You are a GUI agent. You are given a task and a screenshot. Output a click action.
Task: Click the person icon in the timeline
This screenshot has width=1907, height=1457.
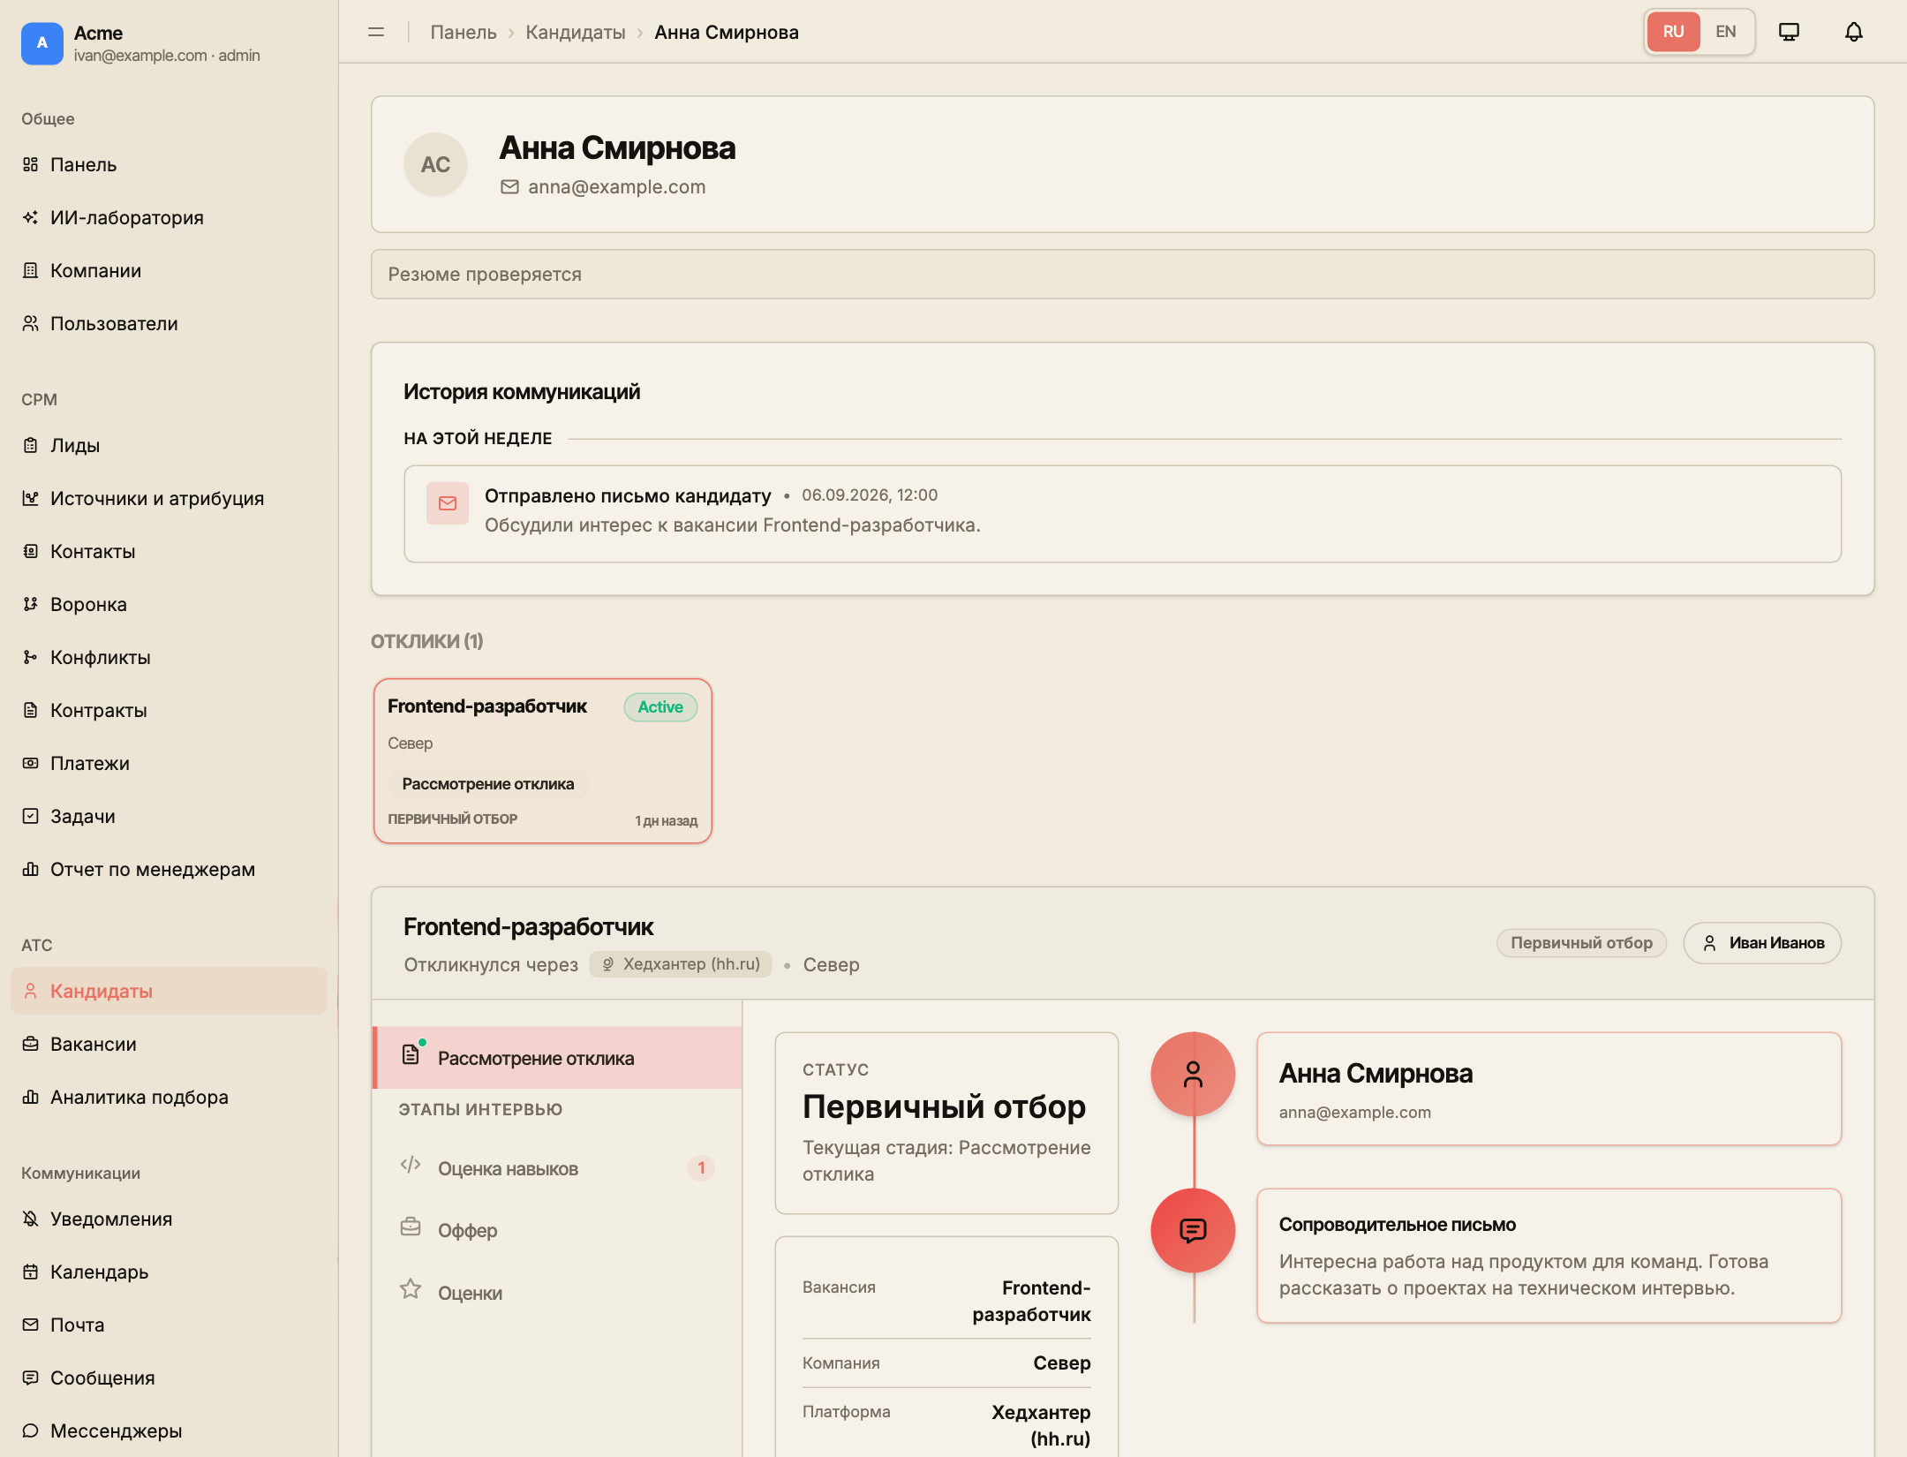pyautogui.click(x=1193, y=1074)
